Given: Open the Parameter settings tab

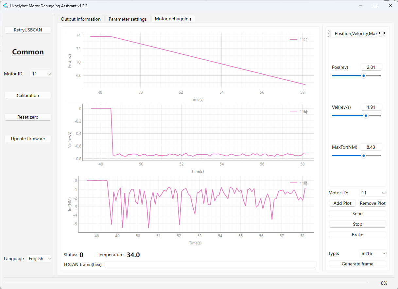Looking at the screenshot, I should coord(128,19).
